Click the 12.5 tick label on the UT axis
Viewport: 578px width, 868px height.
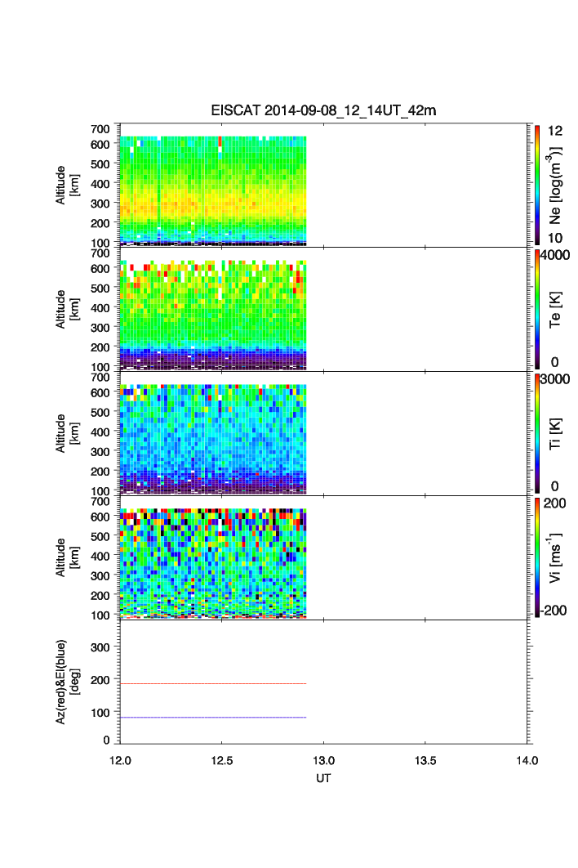222,761
